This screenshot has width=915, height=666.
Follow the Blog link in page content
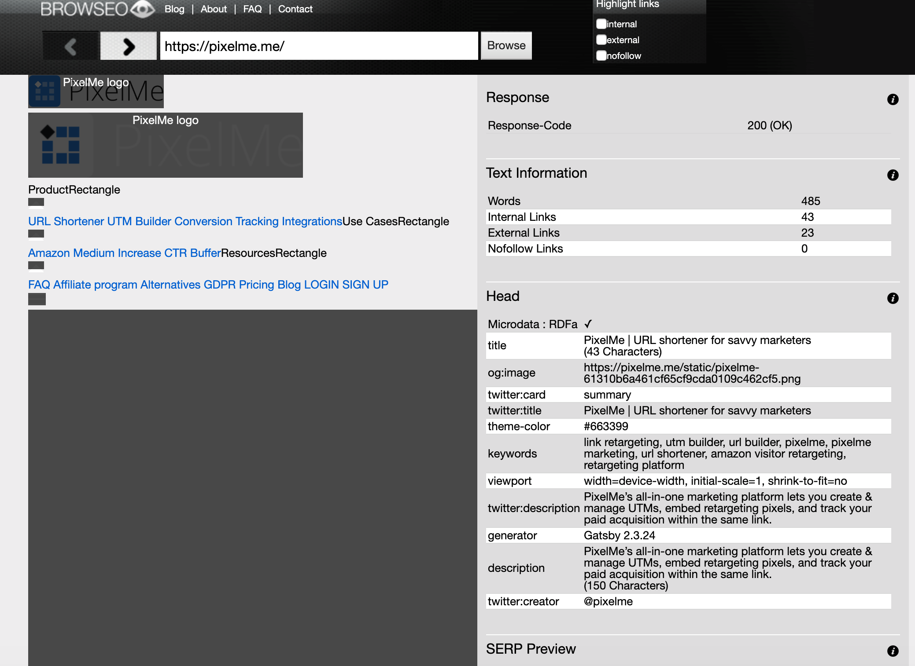[x=289, y=285]
